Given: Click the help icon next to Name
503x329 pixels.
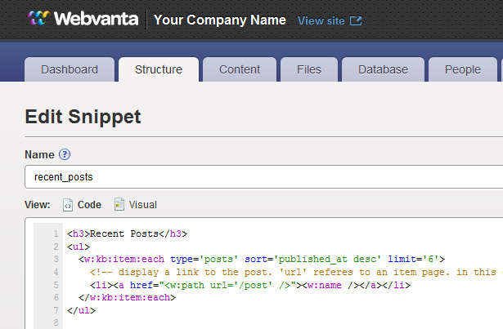Looking at the screenshot, I should [65, 154].
